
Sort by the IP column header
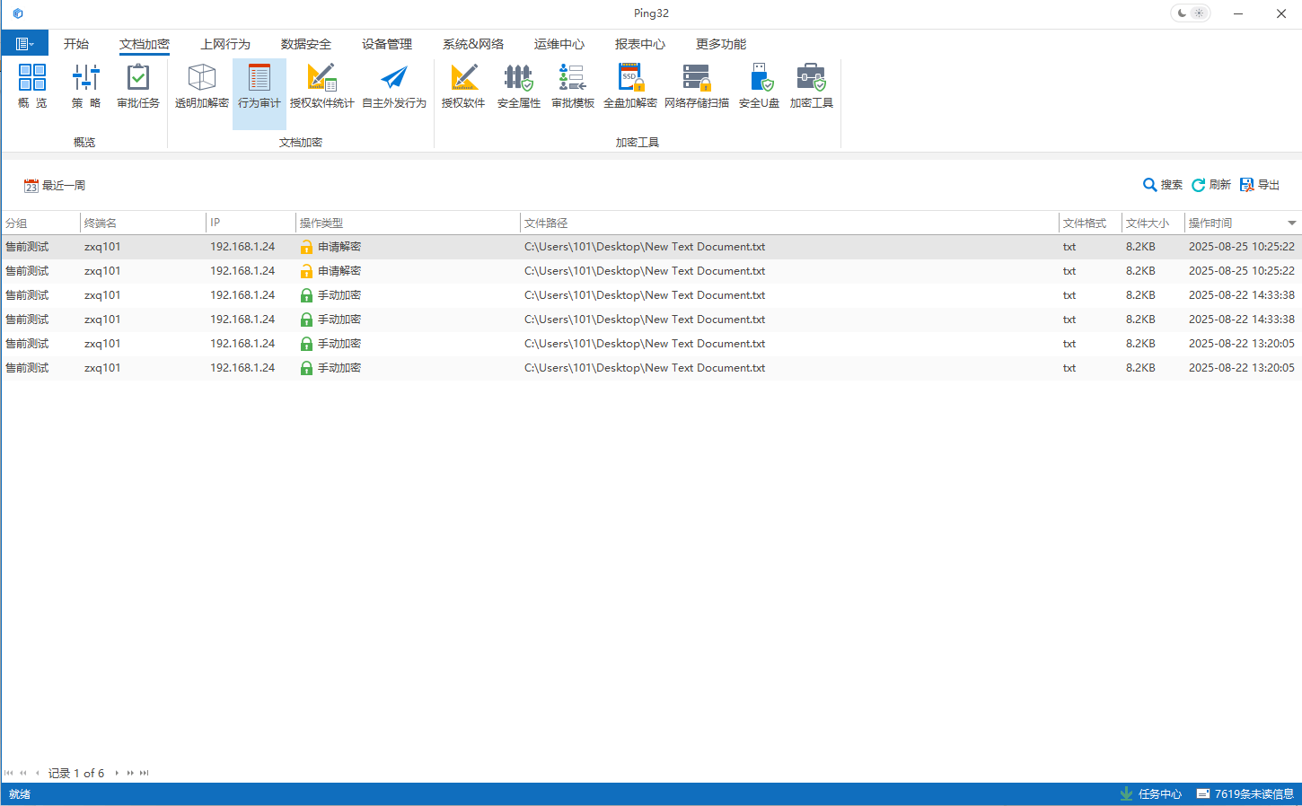point(251,223)
